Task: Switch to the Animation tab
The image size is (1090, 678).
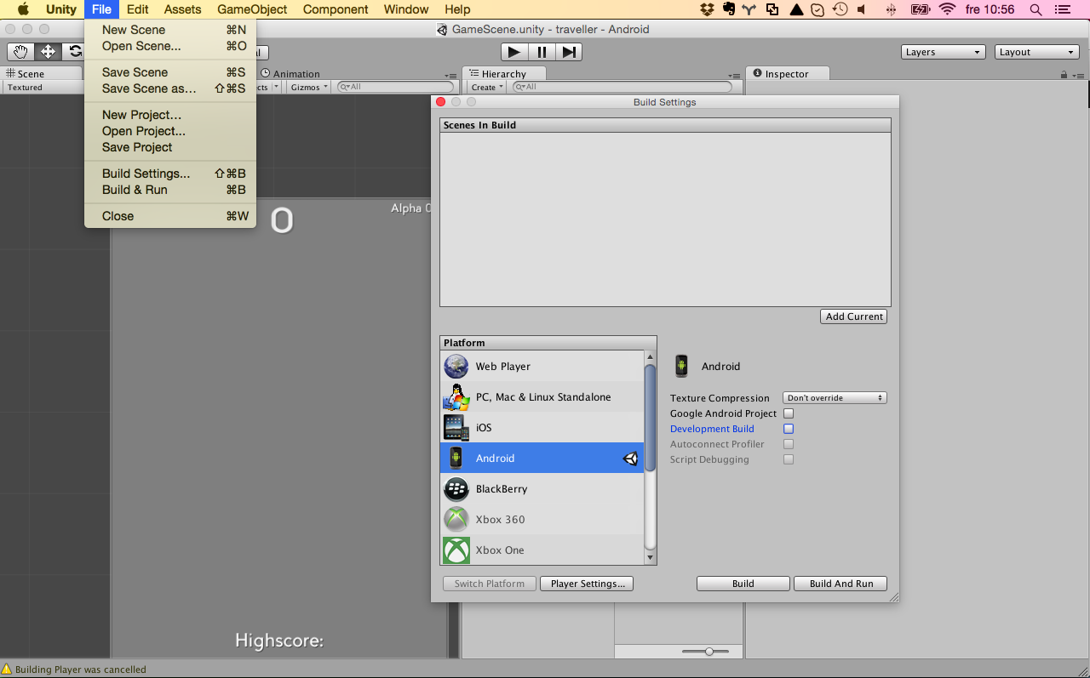Action: [x=291, y=74]
